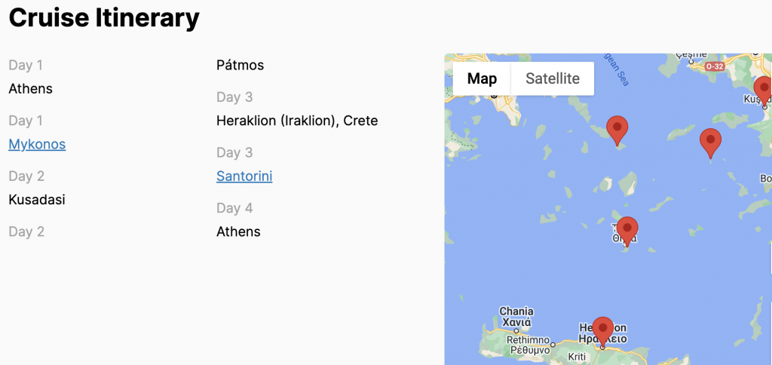Click the Cruise Itinerary heading
The height and width of the screenshot is (365, 772).
pos(104,18)
